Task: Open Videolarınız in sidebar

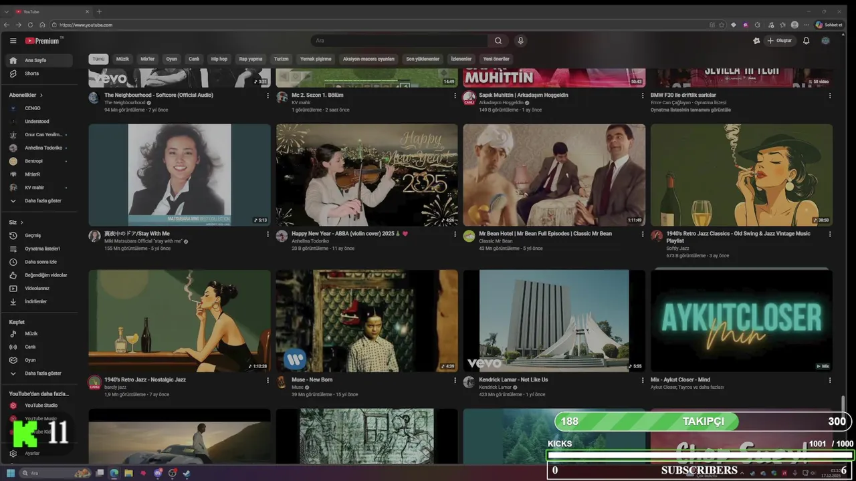Action: click(x=40, y=289)
